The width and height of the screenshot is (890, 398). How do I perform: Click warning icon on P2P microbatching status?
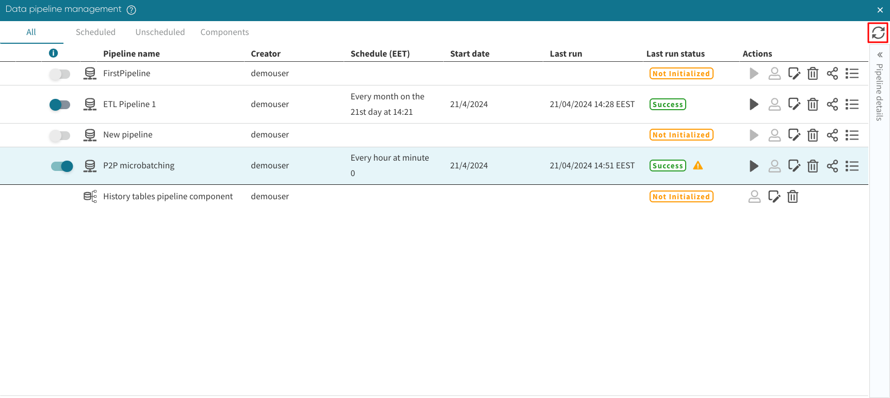[698, 166]
